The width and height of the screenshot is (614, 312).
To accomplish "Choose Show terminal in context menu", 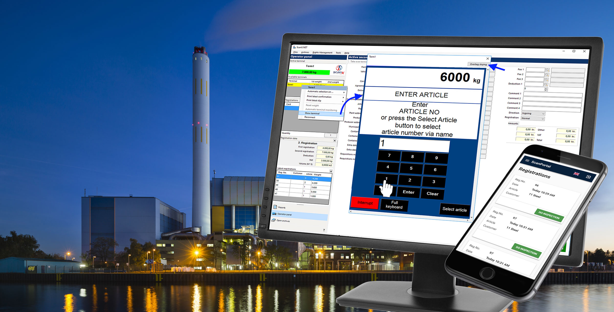I will (x=321, y=114).
